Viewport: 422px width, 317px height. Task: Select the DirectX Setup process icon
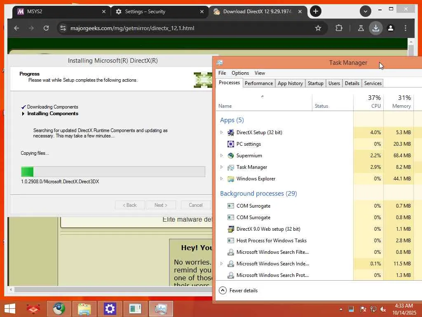point(231,132)
